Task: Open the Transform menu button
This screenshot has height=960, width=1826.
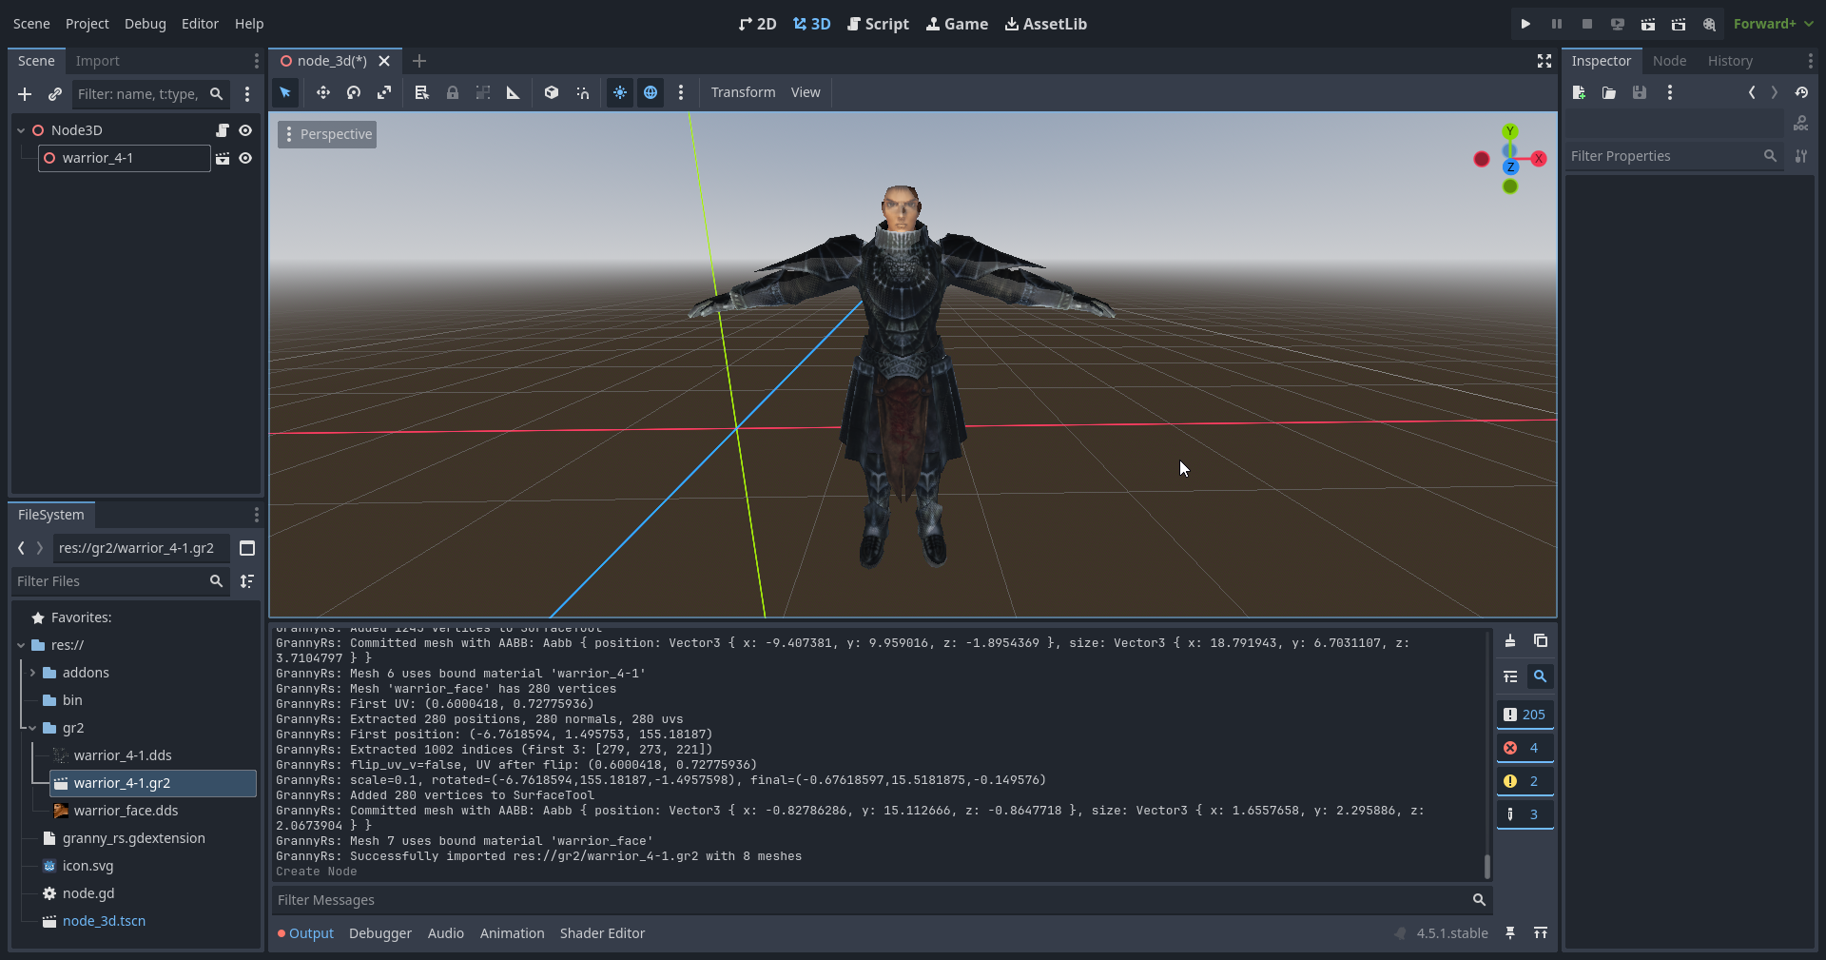Action: (x=743, y=92)
